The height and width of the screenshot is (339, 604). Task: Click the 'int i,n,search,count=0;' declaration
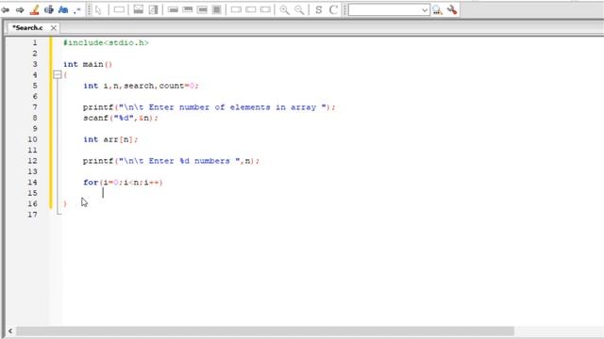point(141,86)
